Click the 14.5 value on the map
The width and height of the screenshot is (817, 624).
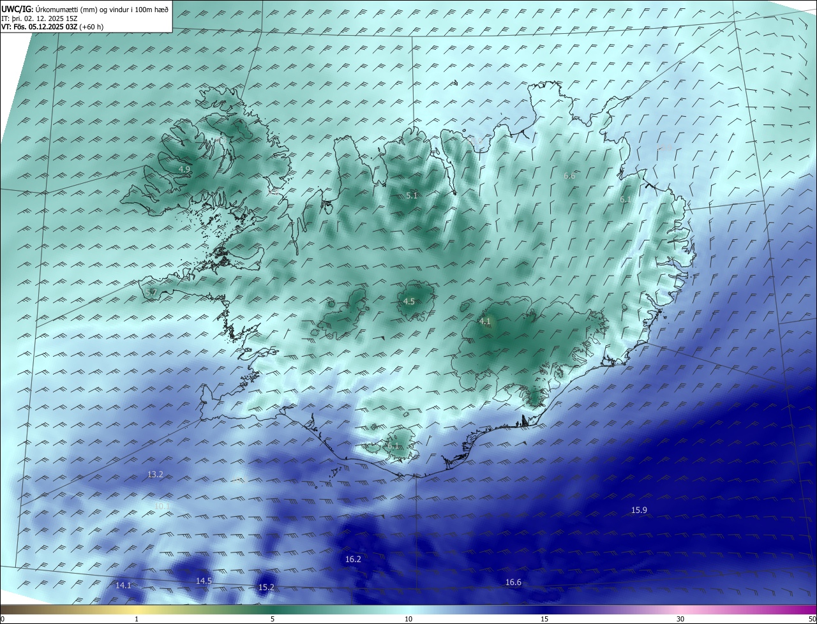click(204, 581)
